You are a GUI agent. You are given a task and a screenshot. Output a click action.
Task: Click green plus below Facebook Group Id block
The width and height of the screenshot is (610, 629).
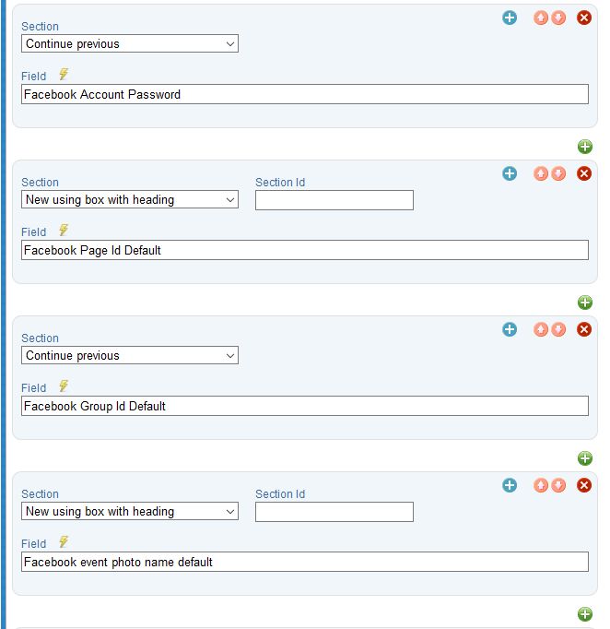click(585, 458)
